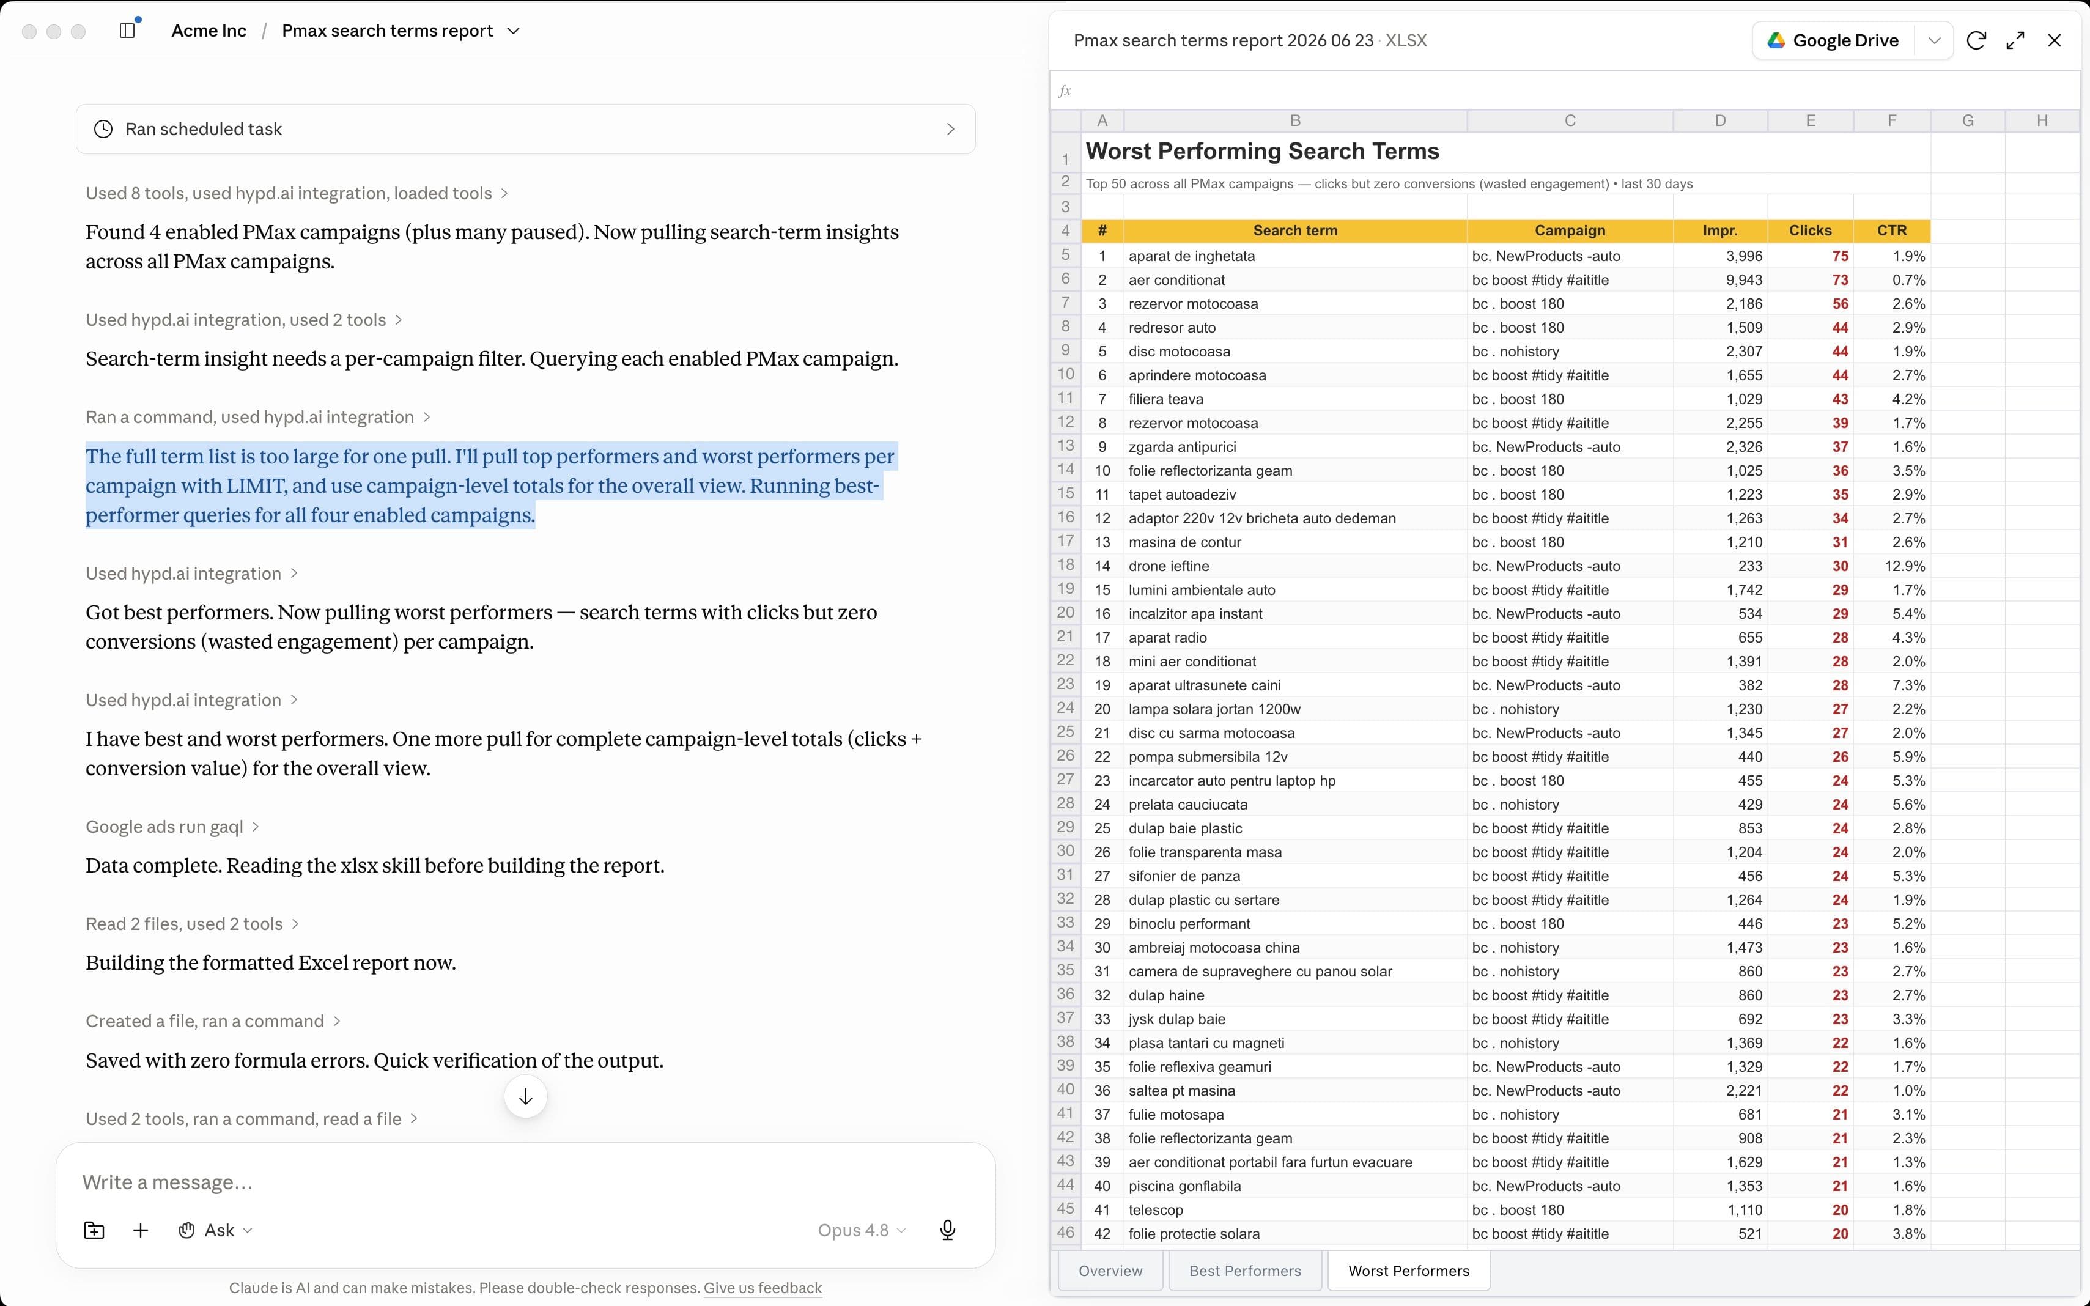Viewport: 2090px width, 1306px height.
Task: Click the microphone dictation icon
Action: pyautogui.click(x=947, y=1230)
